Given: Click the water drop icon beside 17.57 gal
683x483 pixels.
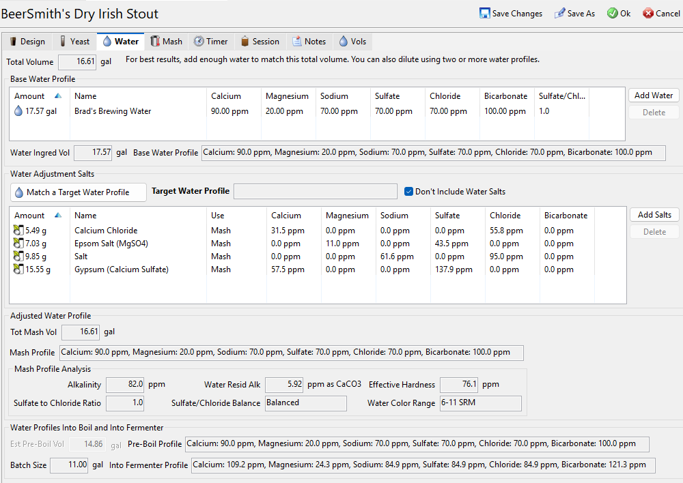Looking at the screenshot, I should 18,111.
